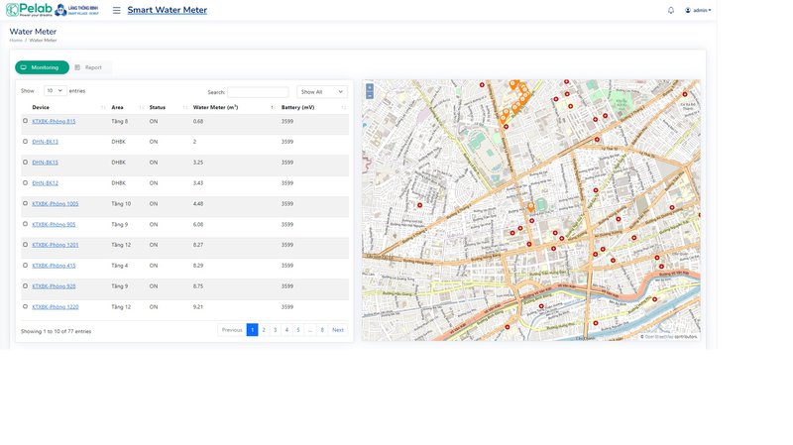Image resolution: width=793 pixels, height=445 pixels.
Task: Select radio for KTXBK-Phòng 1201 row
Action: click(x=26, y=245)
